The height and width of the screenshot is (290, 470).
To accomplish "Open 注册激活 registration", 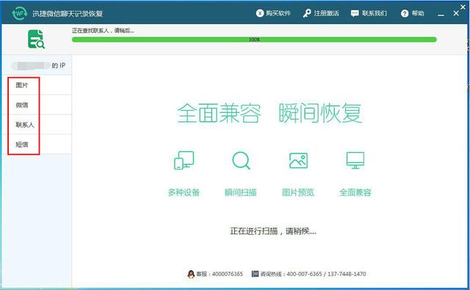I will [x=321, y=13].
